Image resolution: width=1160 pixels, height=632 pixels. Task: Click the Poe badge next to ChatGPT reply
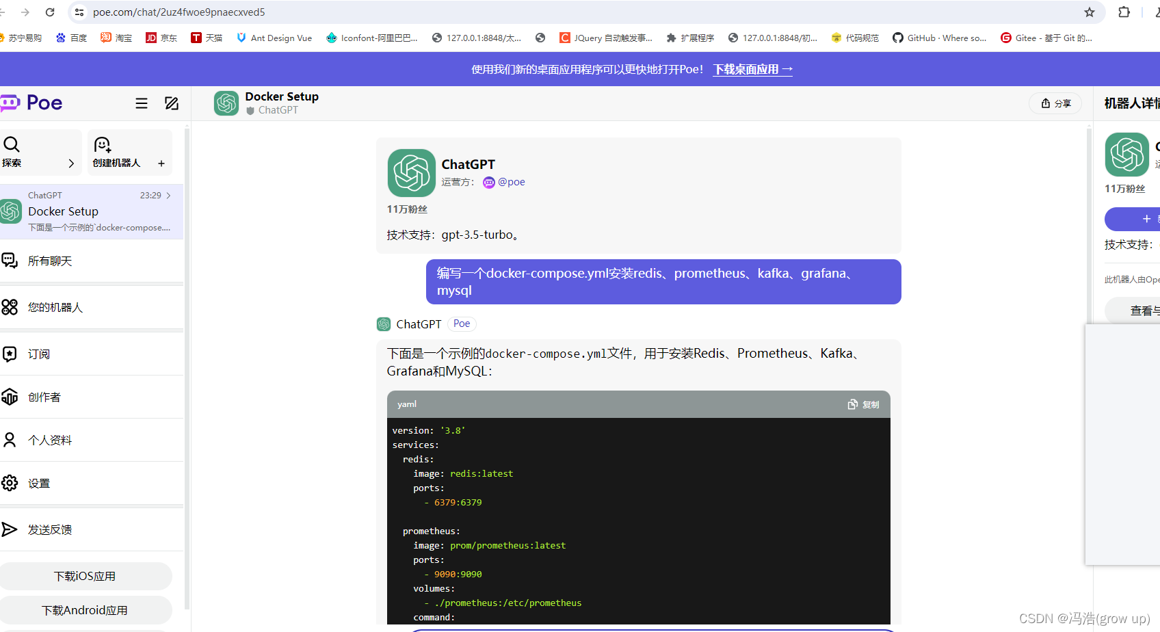pyautogui.click(x=462, y=324)
